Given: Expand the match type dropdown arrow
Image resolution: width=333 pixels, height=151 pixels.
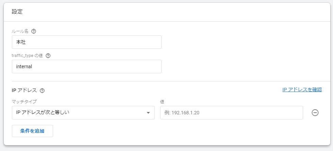Looking at the screenshot, I should [x=148, y=113].
